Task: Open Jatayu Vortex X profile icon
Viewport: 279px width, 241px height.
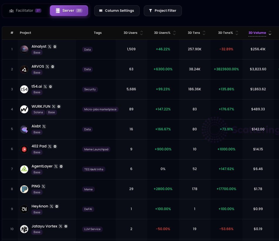Action: [61, 226]
